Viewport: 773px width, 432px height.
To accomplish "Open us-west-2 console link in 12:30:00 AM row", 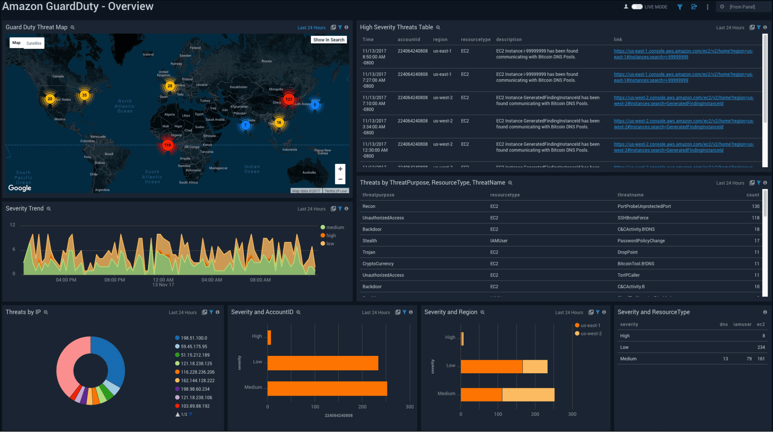I will (684, 147).
